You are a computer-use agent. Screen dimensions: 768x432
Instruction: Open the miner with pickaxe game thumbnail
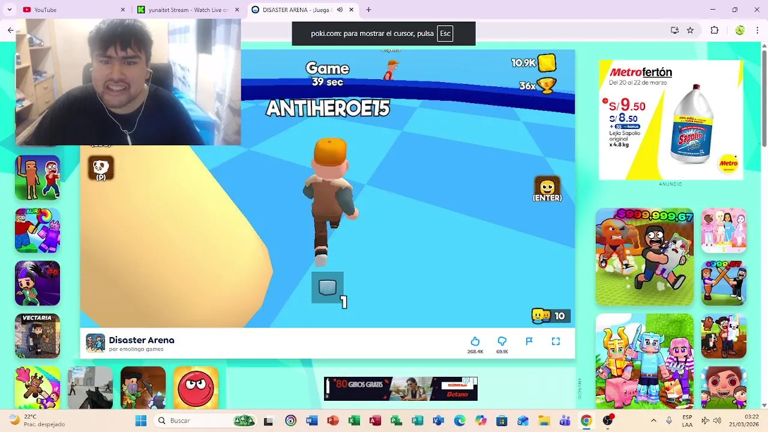click(x=143, y=388)
